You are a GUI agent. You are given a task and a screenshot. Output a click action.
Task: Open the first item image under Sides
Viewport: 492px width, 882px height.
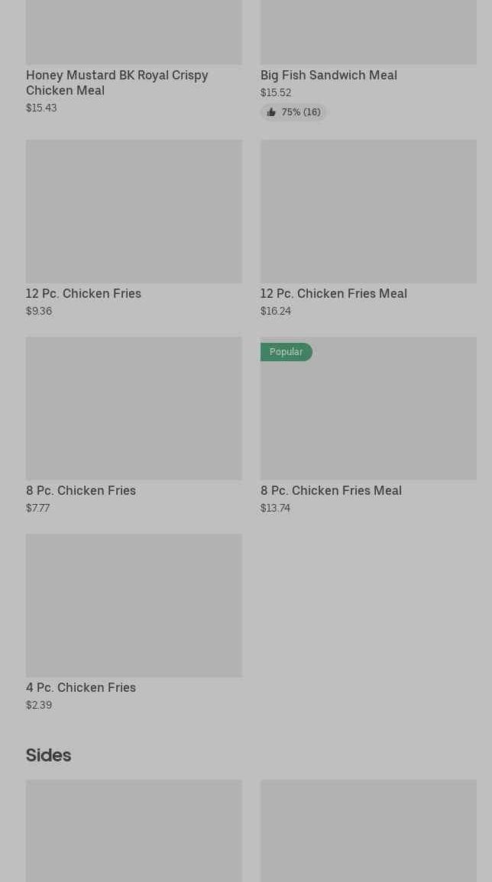[x=134, y=831]
